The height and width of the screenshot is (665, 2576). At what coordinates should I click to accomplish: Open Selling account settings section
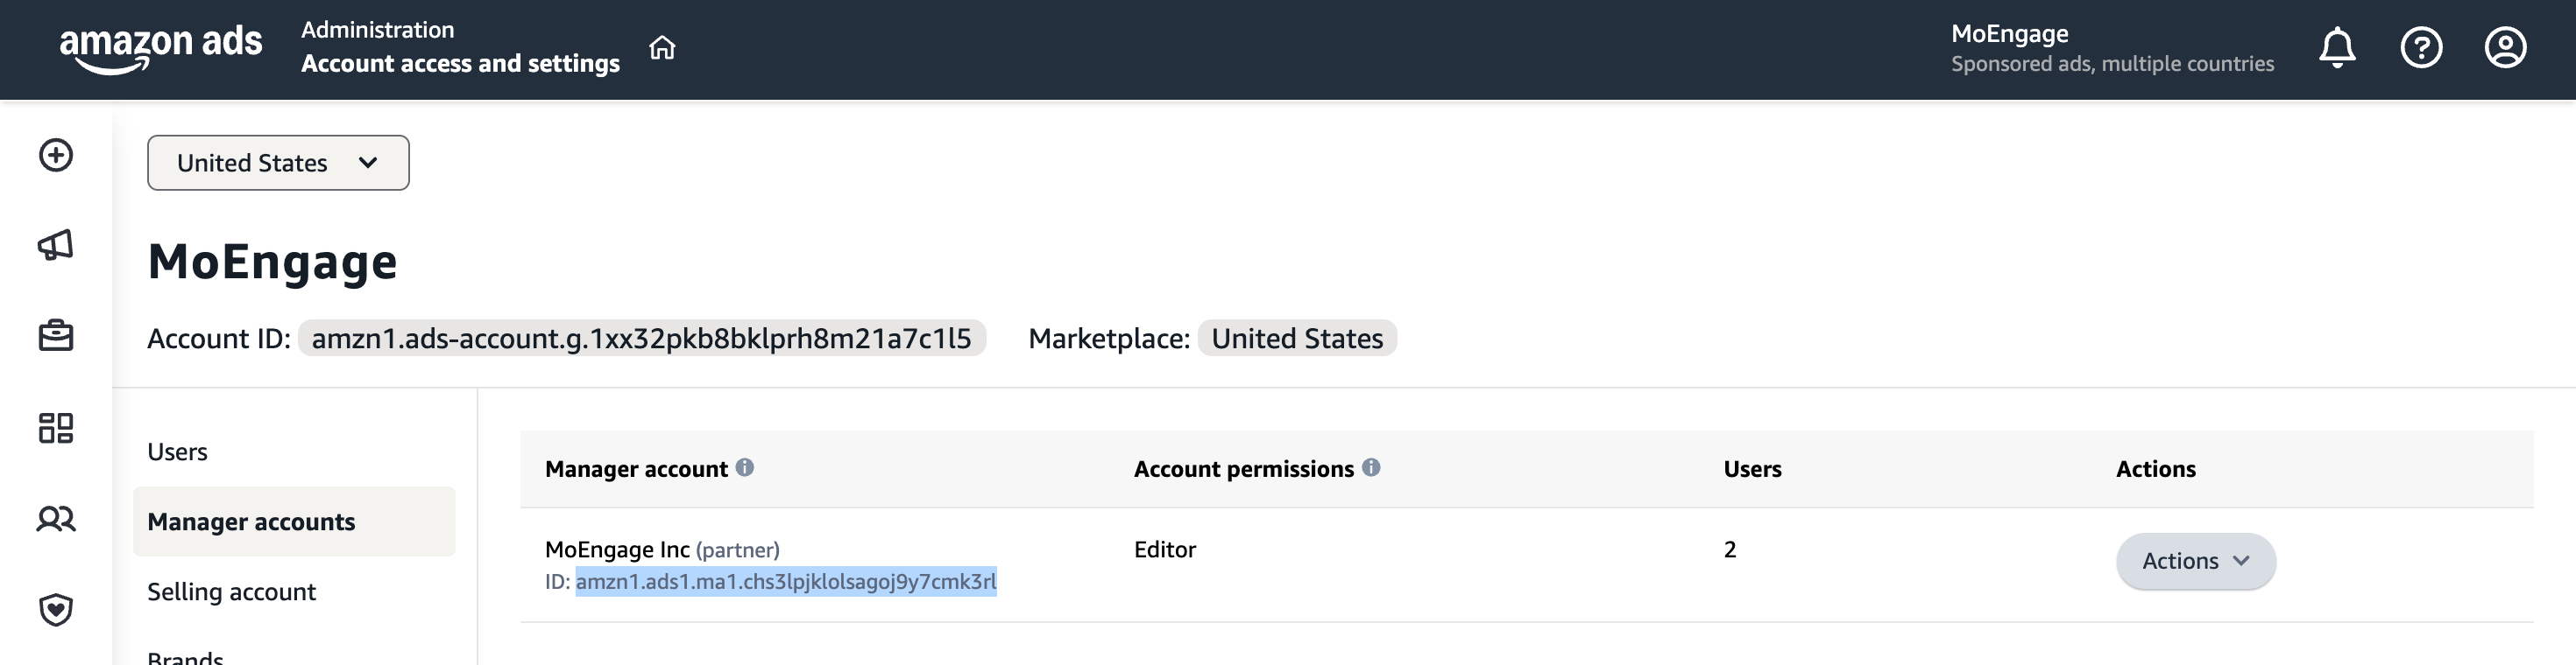click(x=232, y=591)
